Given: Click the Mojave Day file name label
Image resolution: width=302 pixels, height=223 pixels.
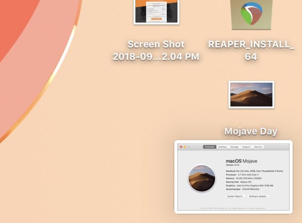Looking at the screenshot, I should tap(251, 132).
